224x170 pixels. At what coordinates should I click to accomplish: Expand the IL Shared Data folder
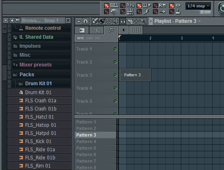(x=9, y=38)
